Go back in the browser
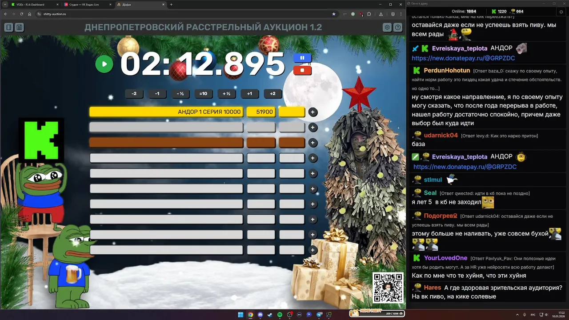The image size is (569, 320). coord(6,14)
